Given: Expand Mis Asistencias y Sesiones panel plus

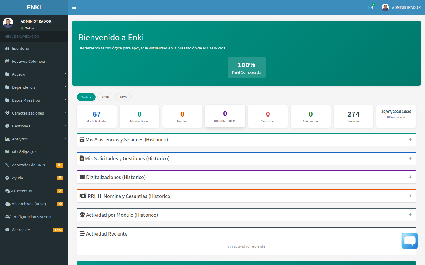Looking at the screenshot, I should (x=410, y=140).
